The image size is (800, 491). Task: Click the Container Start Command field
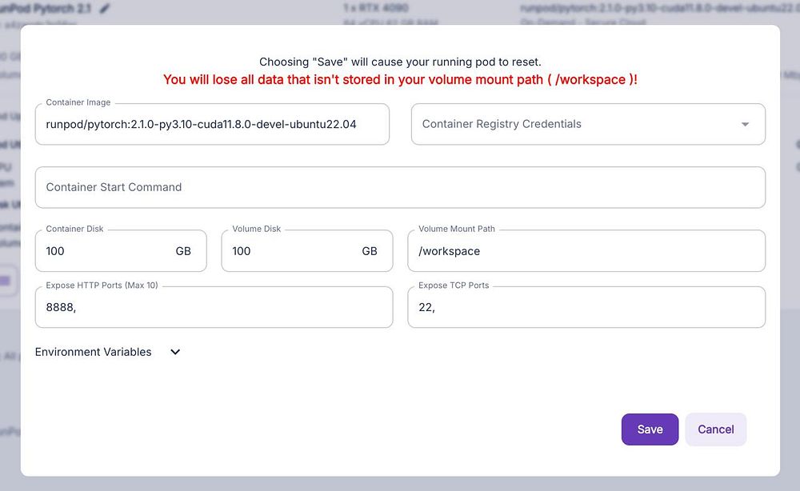pos(400,187)
